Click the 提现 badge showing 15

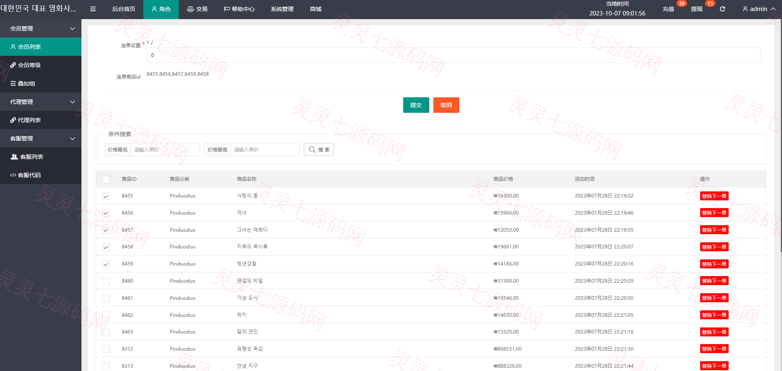click(x=710, y=4)
